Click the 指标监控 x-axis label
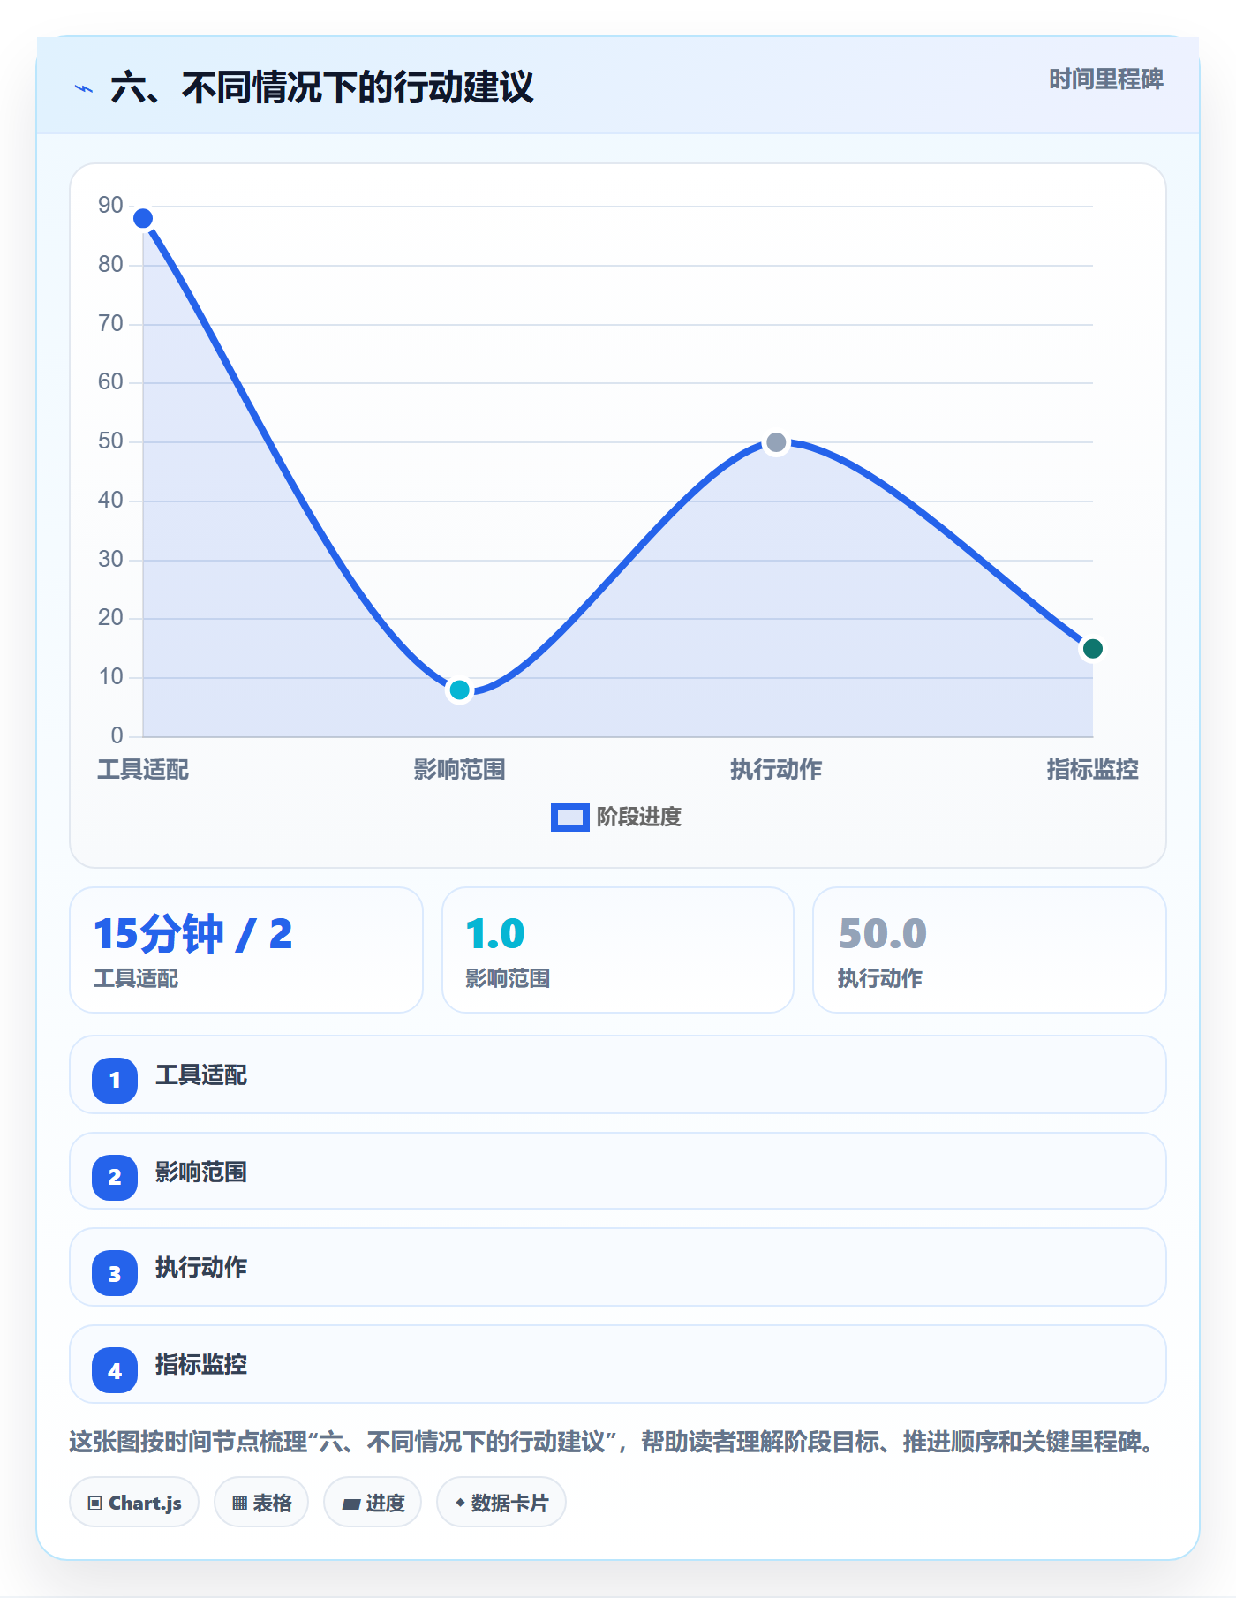 point(1092,770)
